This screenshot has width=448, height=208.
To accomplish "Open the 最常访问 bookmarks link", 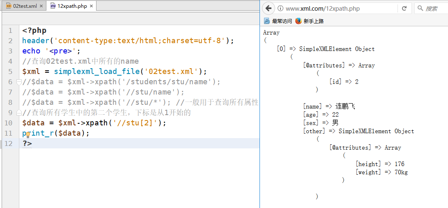I will coord(282,21).
